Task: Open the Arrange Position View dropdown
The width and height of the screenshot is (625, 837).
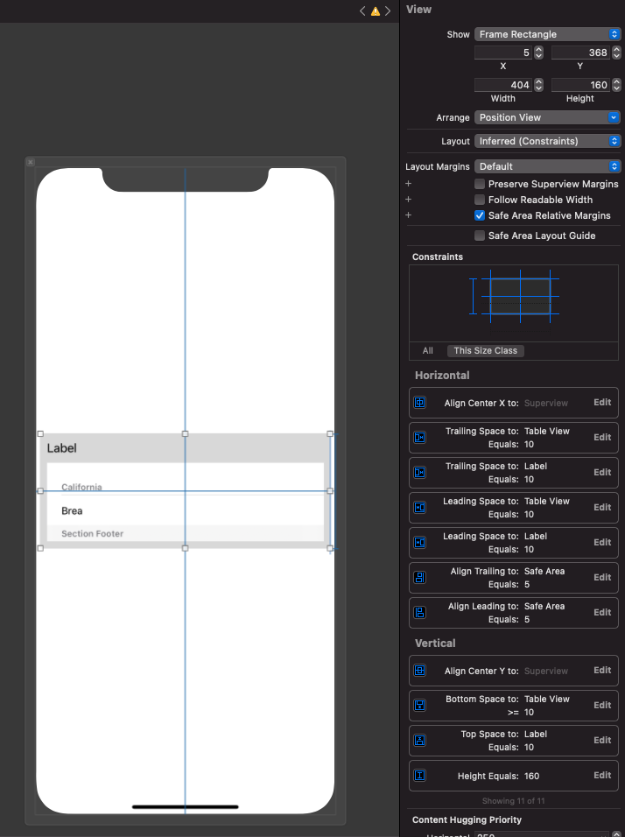Action: pos(547,117)
